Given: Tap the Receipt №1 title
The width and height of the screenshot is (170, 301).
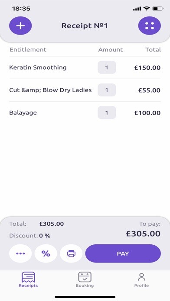Looking at the screenshot, I should 85,26.
